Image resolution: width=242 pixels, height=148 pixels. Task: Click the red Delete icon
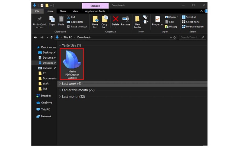point(116,19)
